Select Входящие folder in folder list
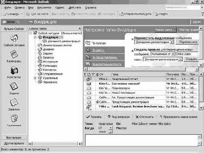 (51, 37)
